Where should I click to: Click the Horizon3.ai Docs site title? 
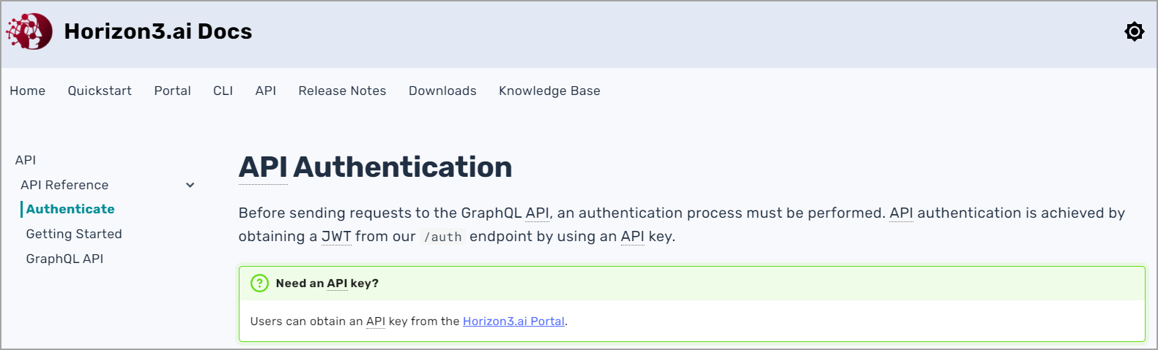click(x=158, y=31)
